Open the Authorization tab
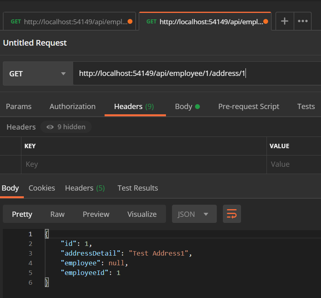This screenshot has width=321, height=298. 72,107
